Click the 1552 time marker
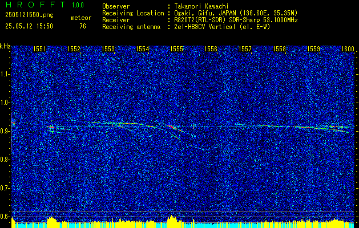The image size is (359, 228). (74, 48)
